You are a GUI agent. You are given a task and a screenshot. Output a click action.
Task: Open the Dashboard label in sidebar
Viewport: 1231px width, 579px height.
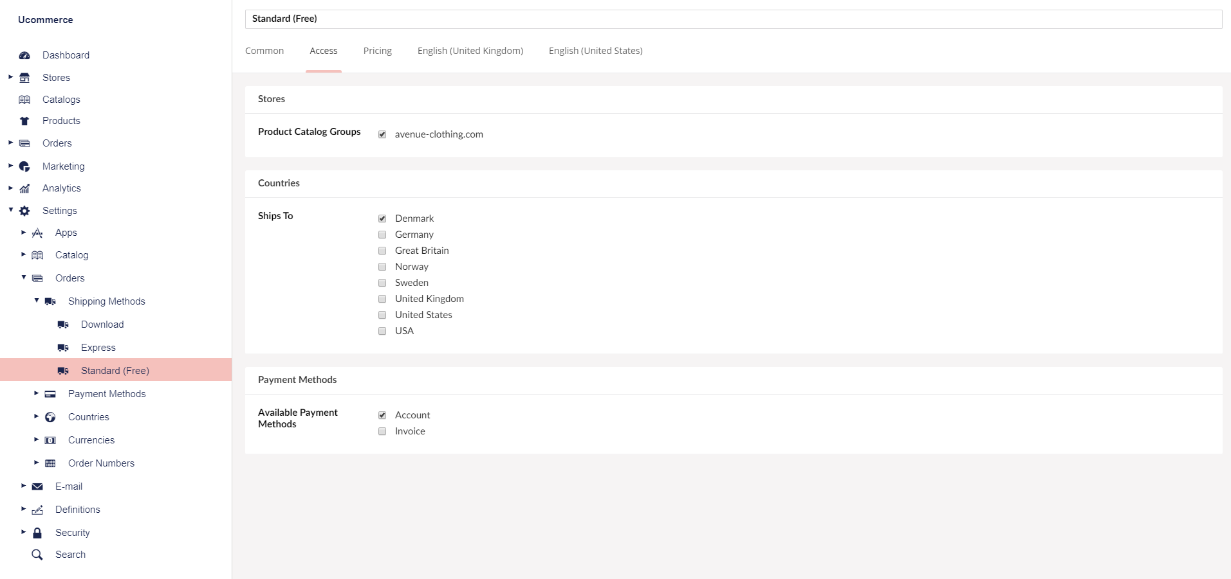point(66,55)
